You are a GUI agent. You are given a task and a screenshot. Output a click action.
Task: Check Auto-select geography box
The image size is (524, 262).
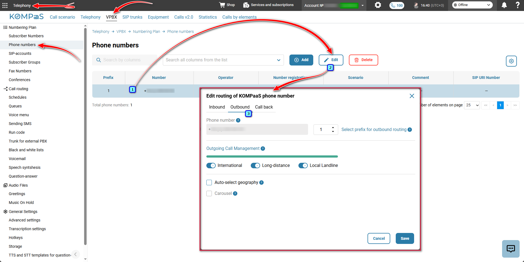coord(209,183)
